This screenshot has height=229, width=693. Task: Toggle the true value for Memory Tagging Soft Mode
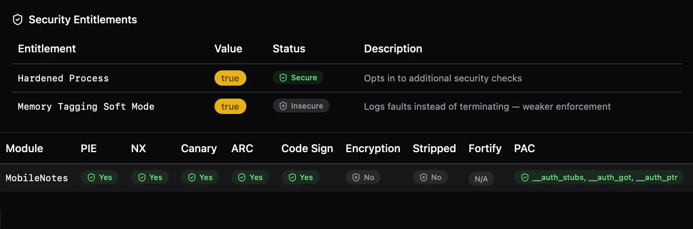(x=230, y=107)
